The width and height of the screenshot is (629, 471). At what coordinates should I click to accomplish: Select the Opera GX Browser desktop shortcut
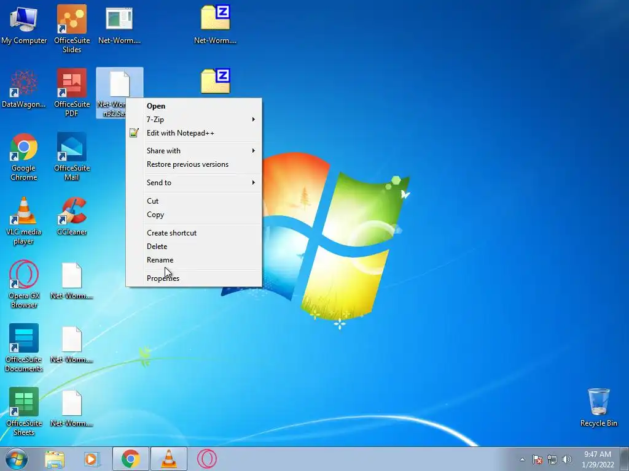(24, 285)
